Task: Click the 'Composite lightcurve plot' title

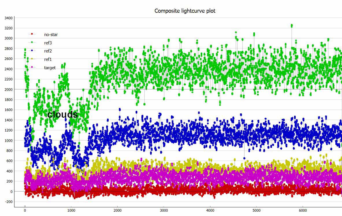Action: [185, 11]
